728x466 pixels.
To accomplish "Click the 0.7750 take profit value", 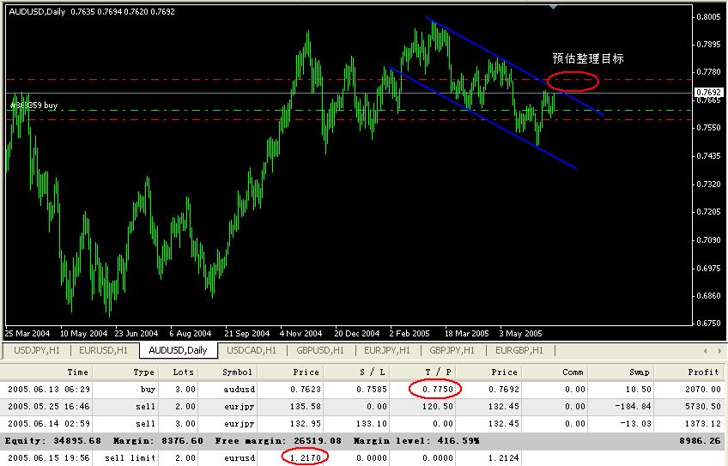I will pos(438,390).
